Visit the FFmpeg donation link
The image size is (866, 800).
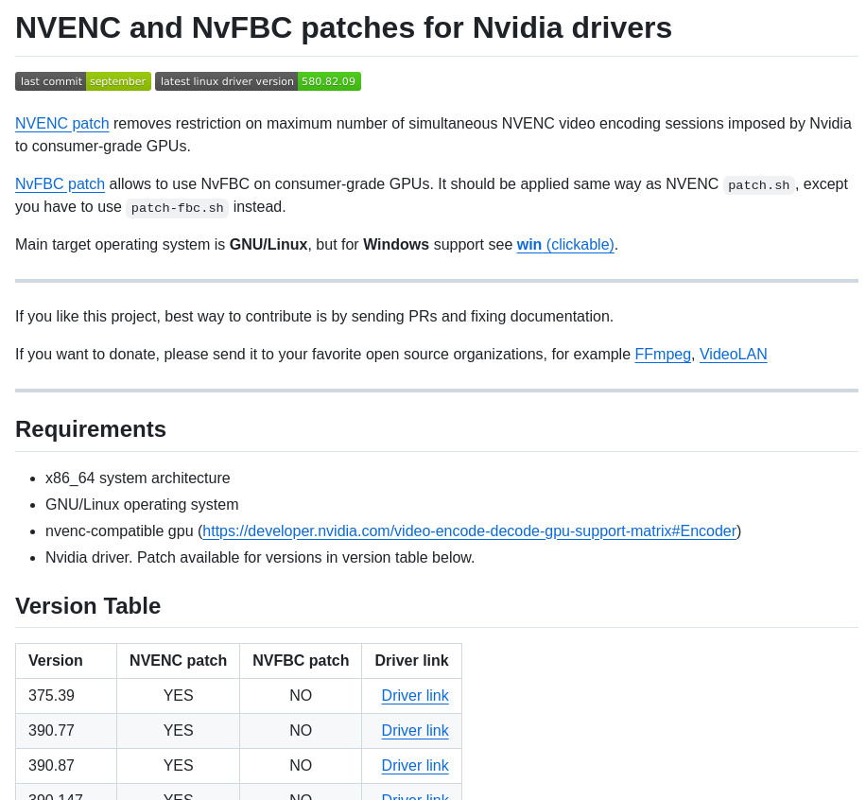tap(662, 354)
